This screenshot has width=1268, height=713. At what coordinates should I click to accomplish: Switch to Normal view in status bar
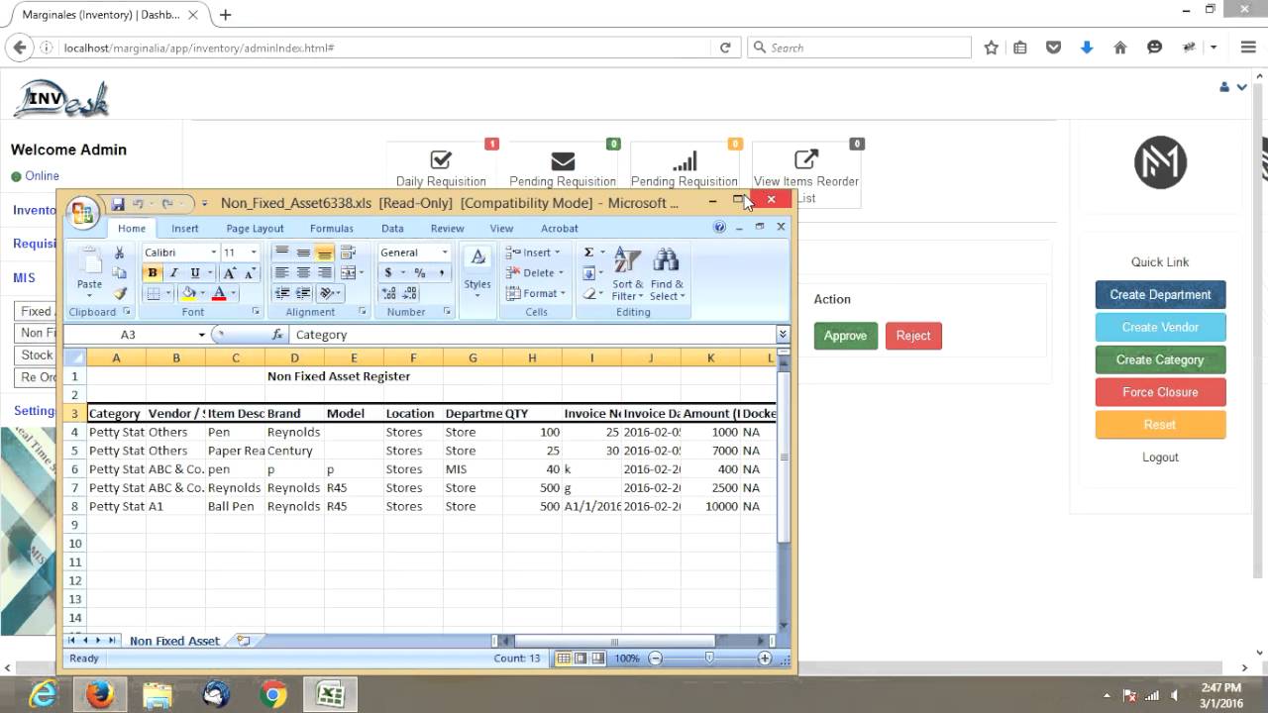point(564,659)
